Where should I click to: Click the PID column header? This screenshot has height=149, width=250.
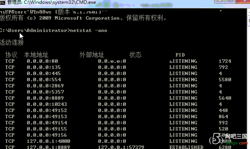pyautogui.click(x=180, y=55)
